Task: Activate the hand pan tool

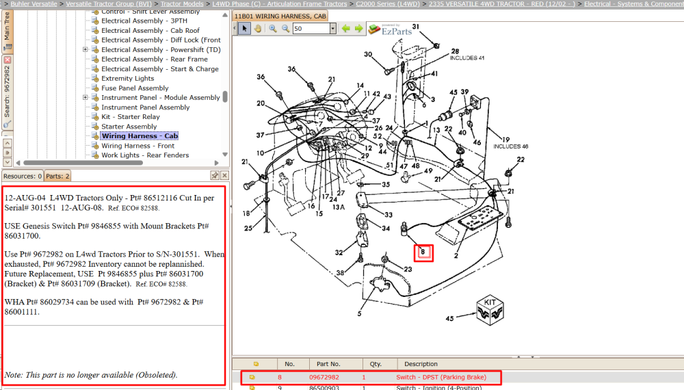Action: tap(258, 28)
